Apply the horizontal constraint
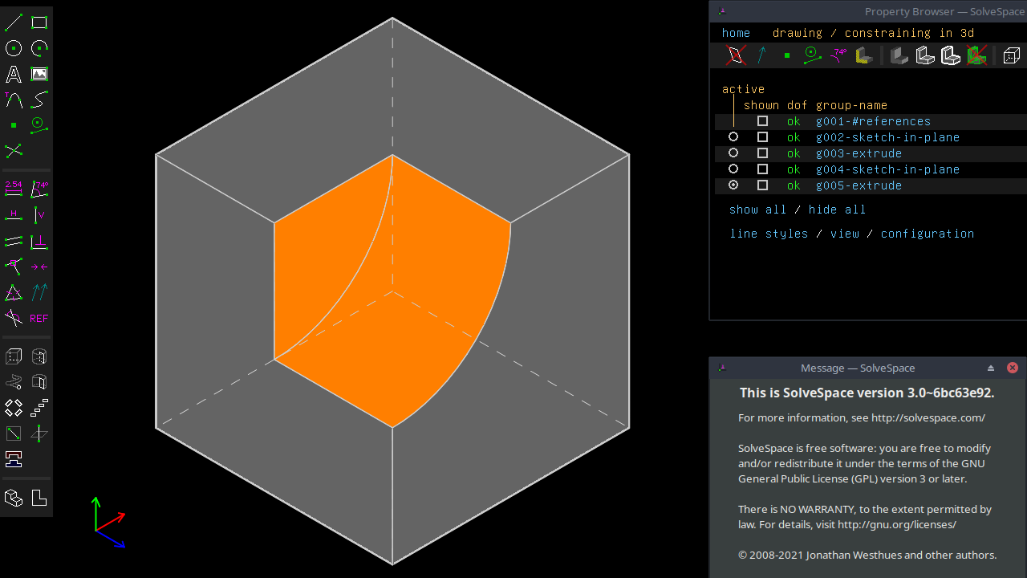The height and width of the screenshot is (578, 1027). click(13, 214)
